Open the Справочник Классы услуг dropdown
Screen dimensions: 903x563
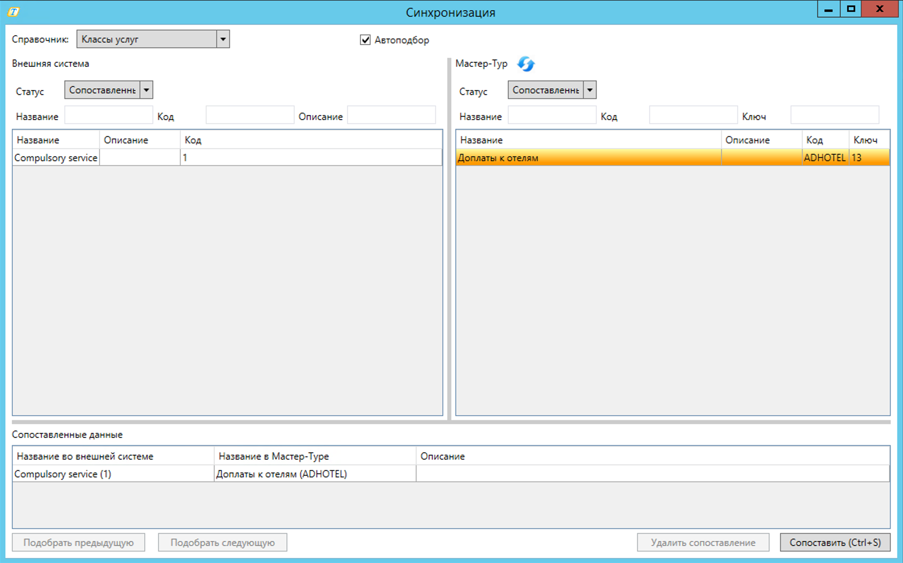[x=223, y=39]
